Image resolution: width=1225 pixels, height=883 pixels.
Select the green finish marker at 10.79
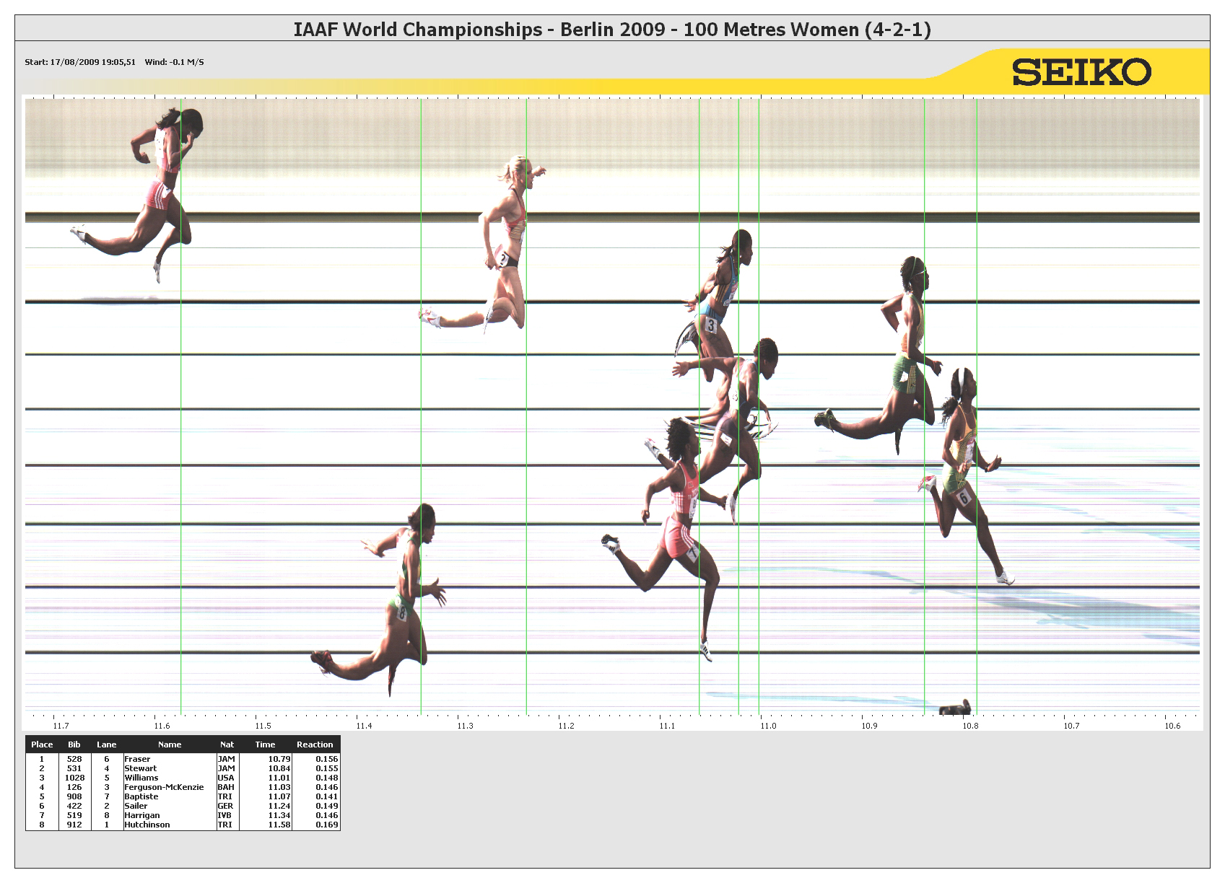pyautogui.click(x=977, y=404)
